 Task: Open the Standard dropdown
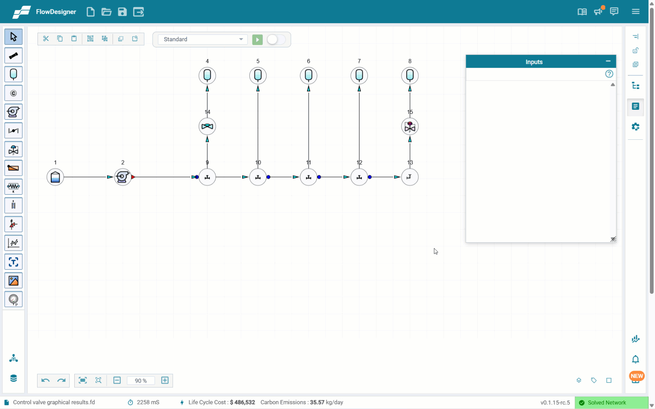click(x=203, y=39)
